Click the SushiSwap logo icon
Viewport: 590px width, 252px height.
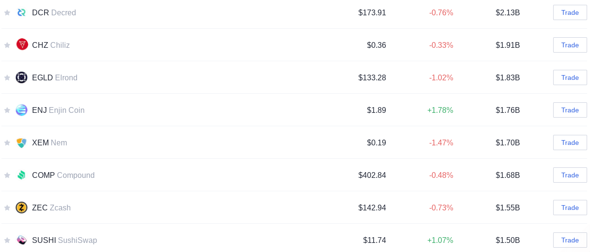(22, 240)
